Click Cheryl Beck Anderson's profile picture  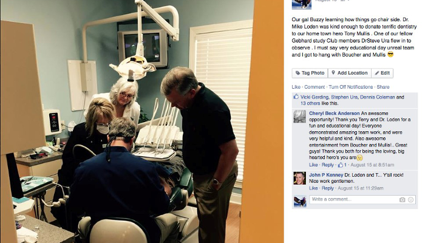pyautogui.click(x=299, y=117)
